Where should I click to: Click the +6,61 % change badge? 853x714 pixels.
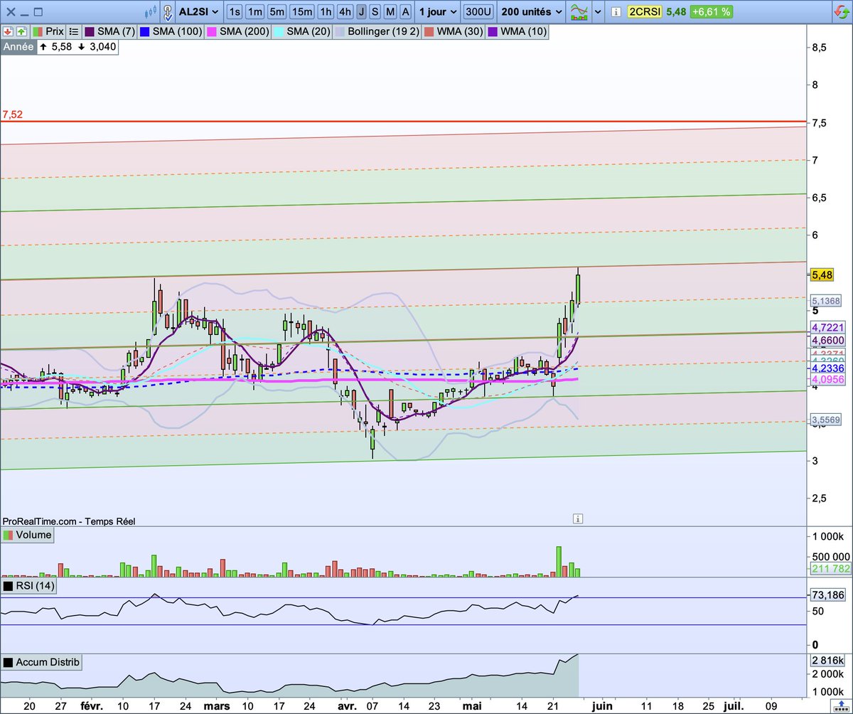(710, 12)
